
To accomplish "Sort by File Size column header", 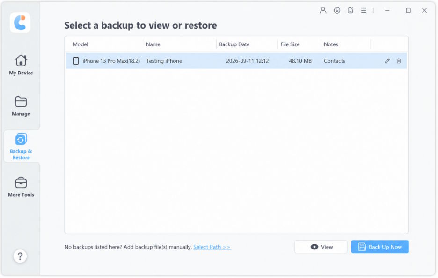I will click(290, 44).
